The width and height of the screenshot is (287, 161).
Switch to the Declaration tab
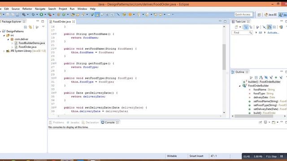click(x=90, y=123)
